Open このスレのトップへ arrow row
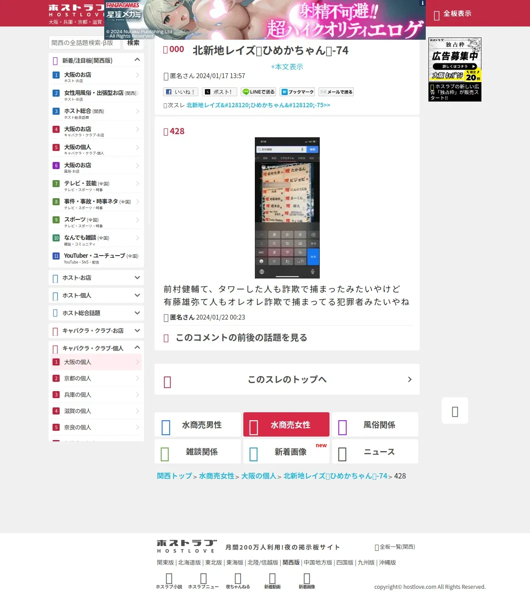This screenshot has width=530, height=595. click(287, 379)
